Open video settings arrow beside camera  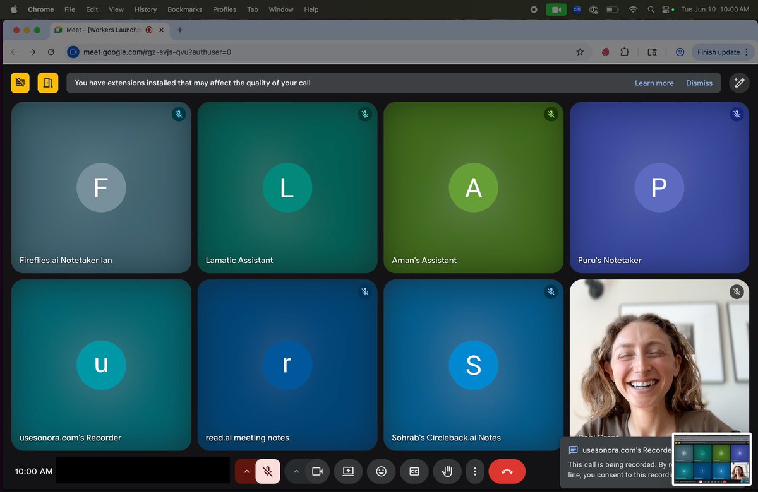296,471
